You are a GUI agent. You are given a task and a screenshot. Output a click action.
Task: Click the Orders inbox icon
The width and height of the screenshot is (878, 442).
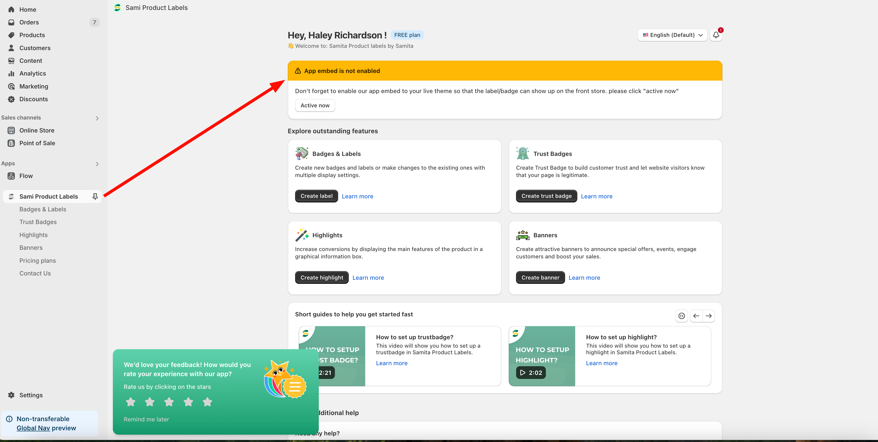(11, 22)
